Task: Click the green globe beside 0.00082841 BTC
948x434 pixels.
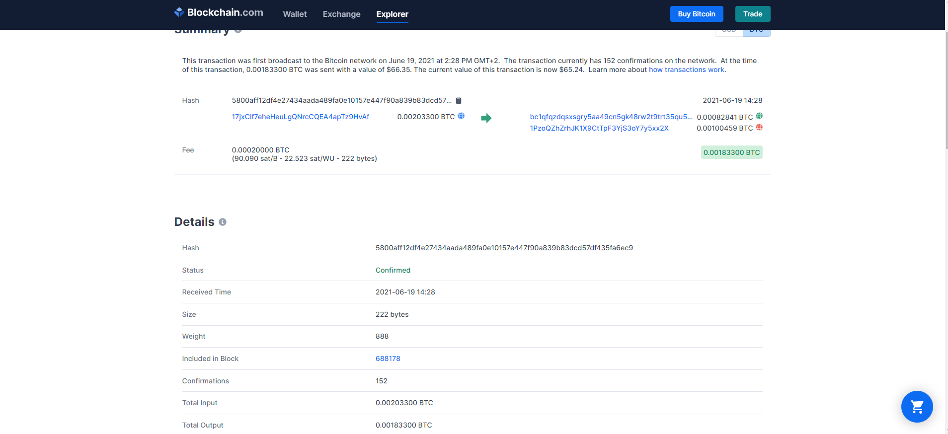Action: [x=759, y=116]
